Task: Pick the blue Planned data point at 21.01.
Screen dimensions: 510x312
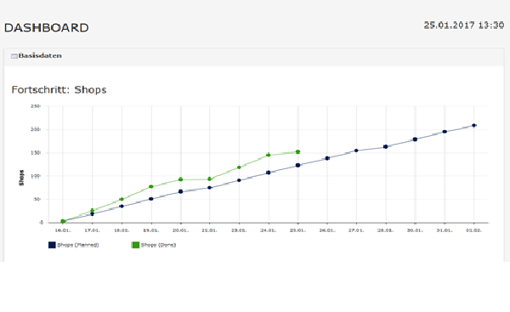Action: pyautogui.click(x=210, y=188)
